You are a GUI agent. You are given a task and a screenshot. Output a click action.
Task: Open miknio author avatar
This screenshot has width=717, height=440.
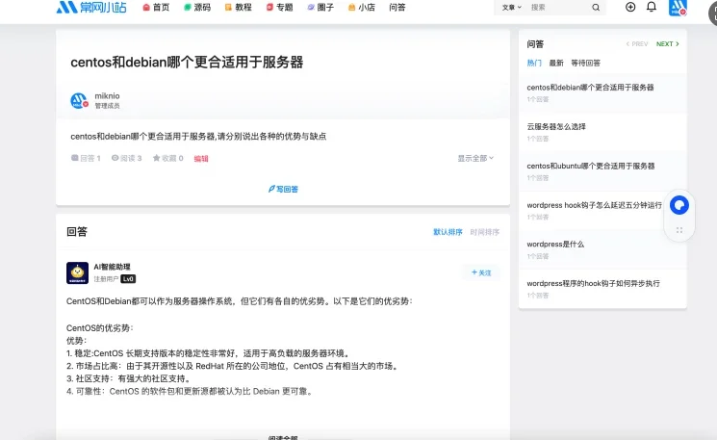coord(79,101)
